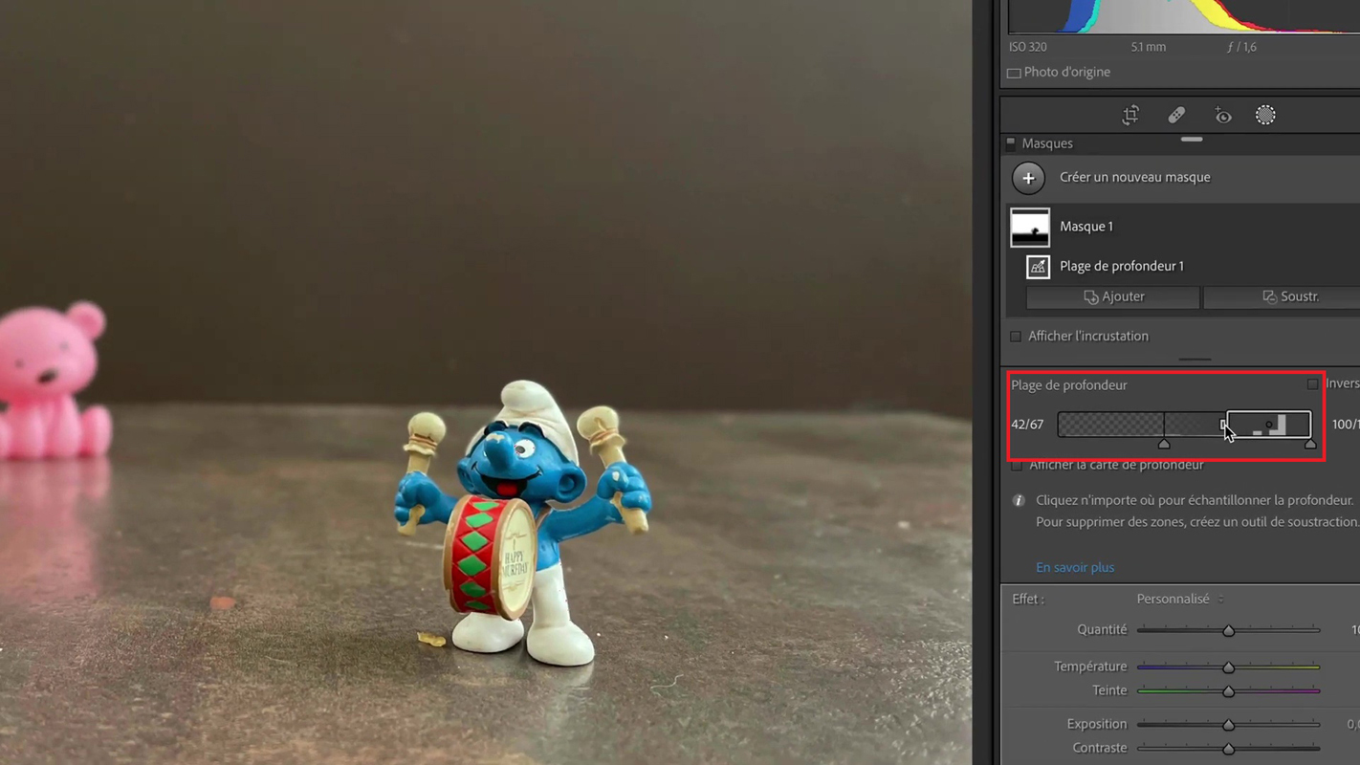Select the Crop overlay tool icon

click(1130, 116)
